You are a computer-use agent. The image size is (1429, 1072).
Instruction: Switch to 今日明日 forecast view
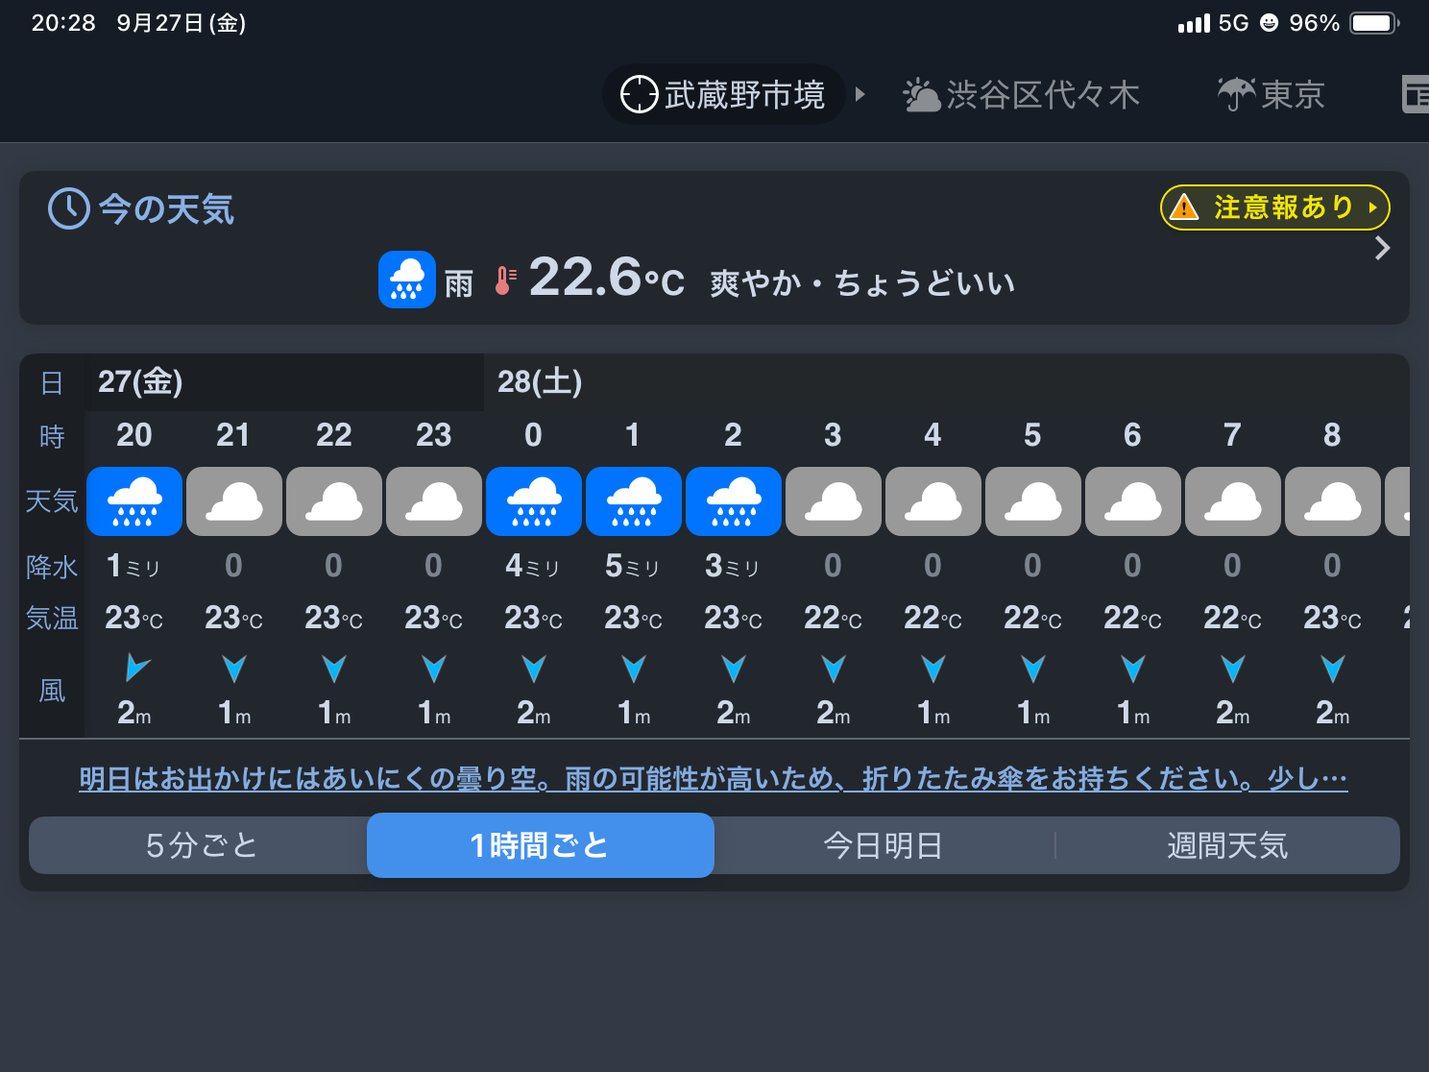[883, 845]
